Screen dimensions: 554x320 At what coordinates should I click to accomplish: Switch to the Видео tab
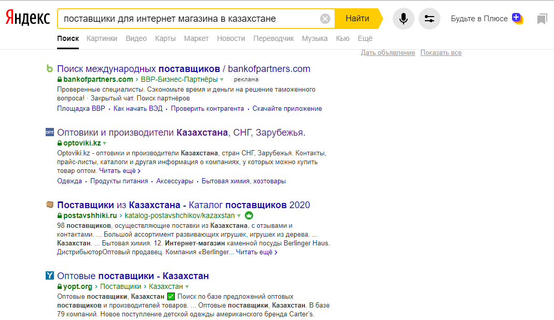[x=136, y=38]
